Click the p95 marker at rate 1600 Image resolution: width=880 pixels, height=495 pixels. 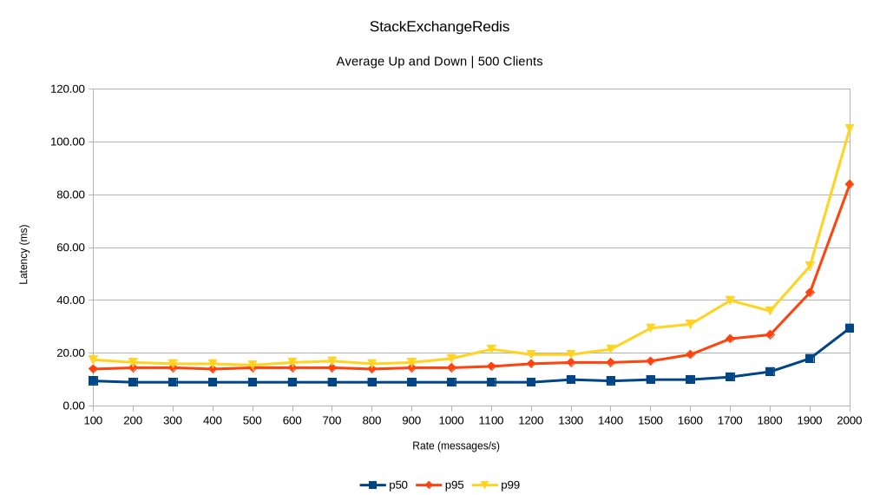tap(690, 354)
